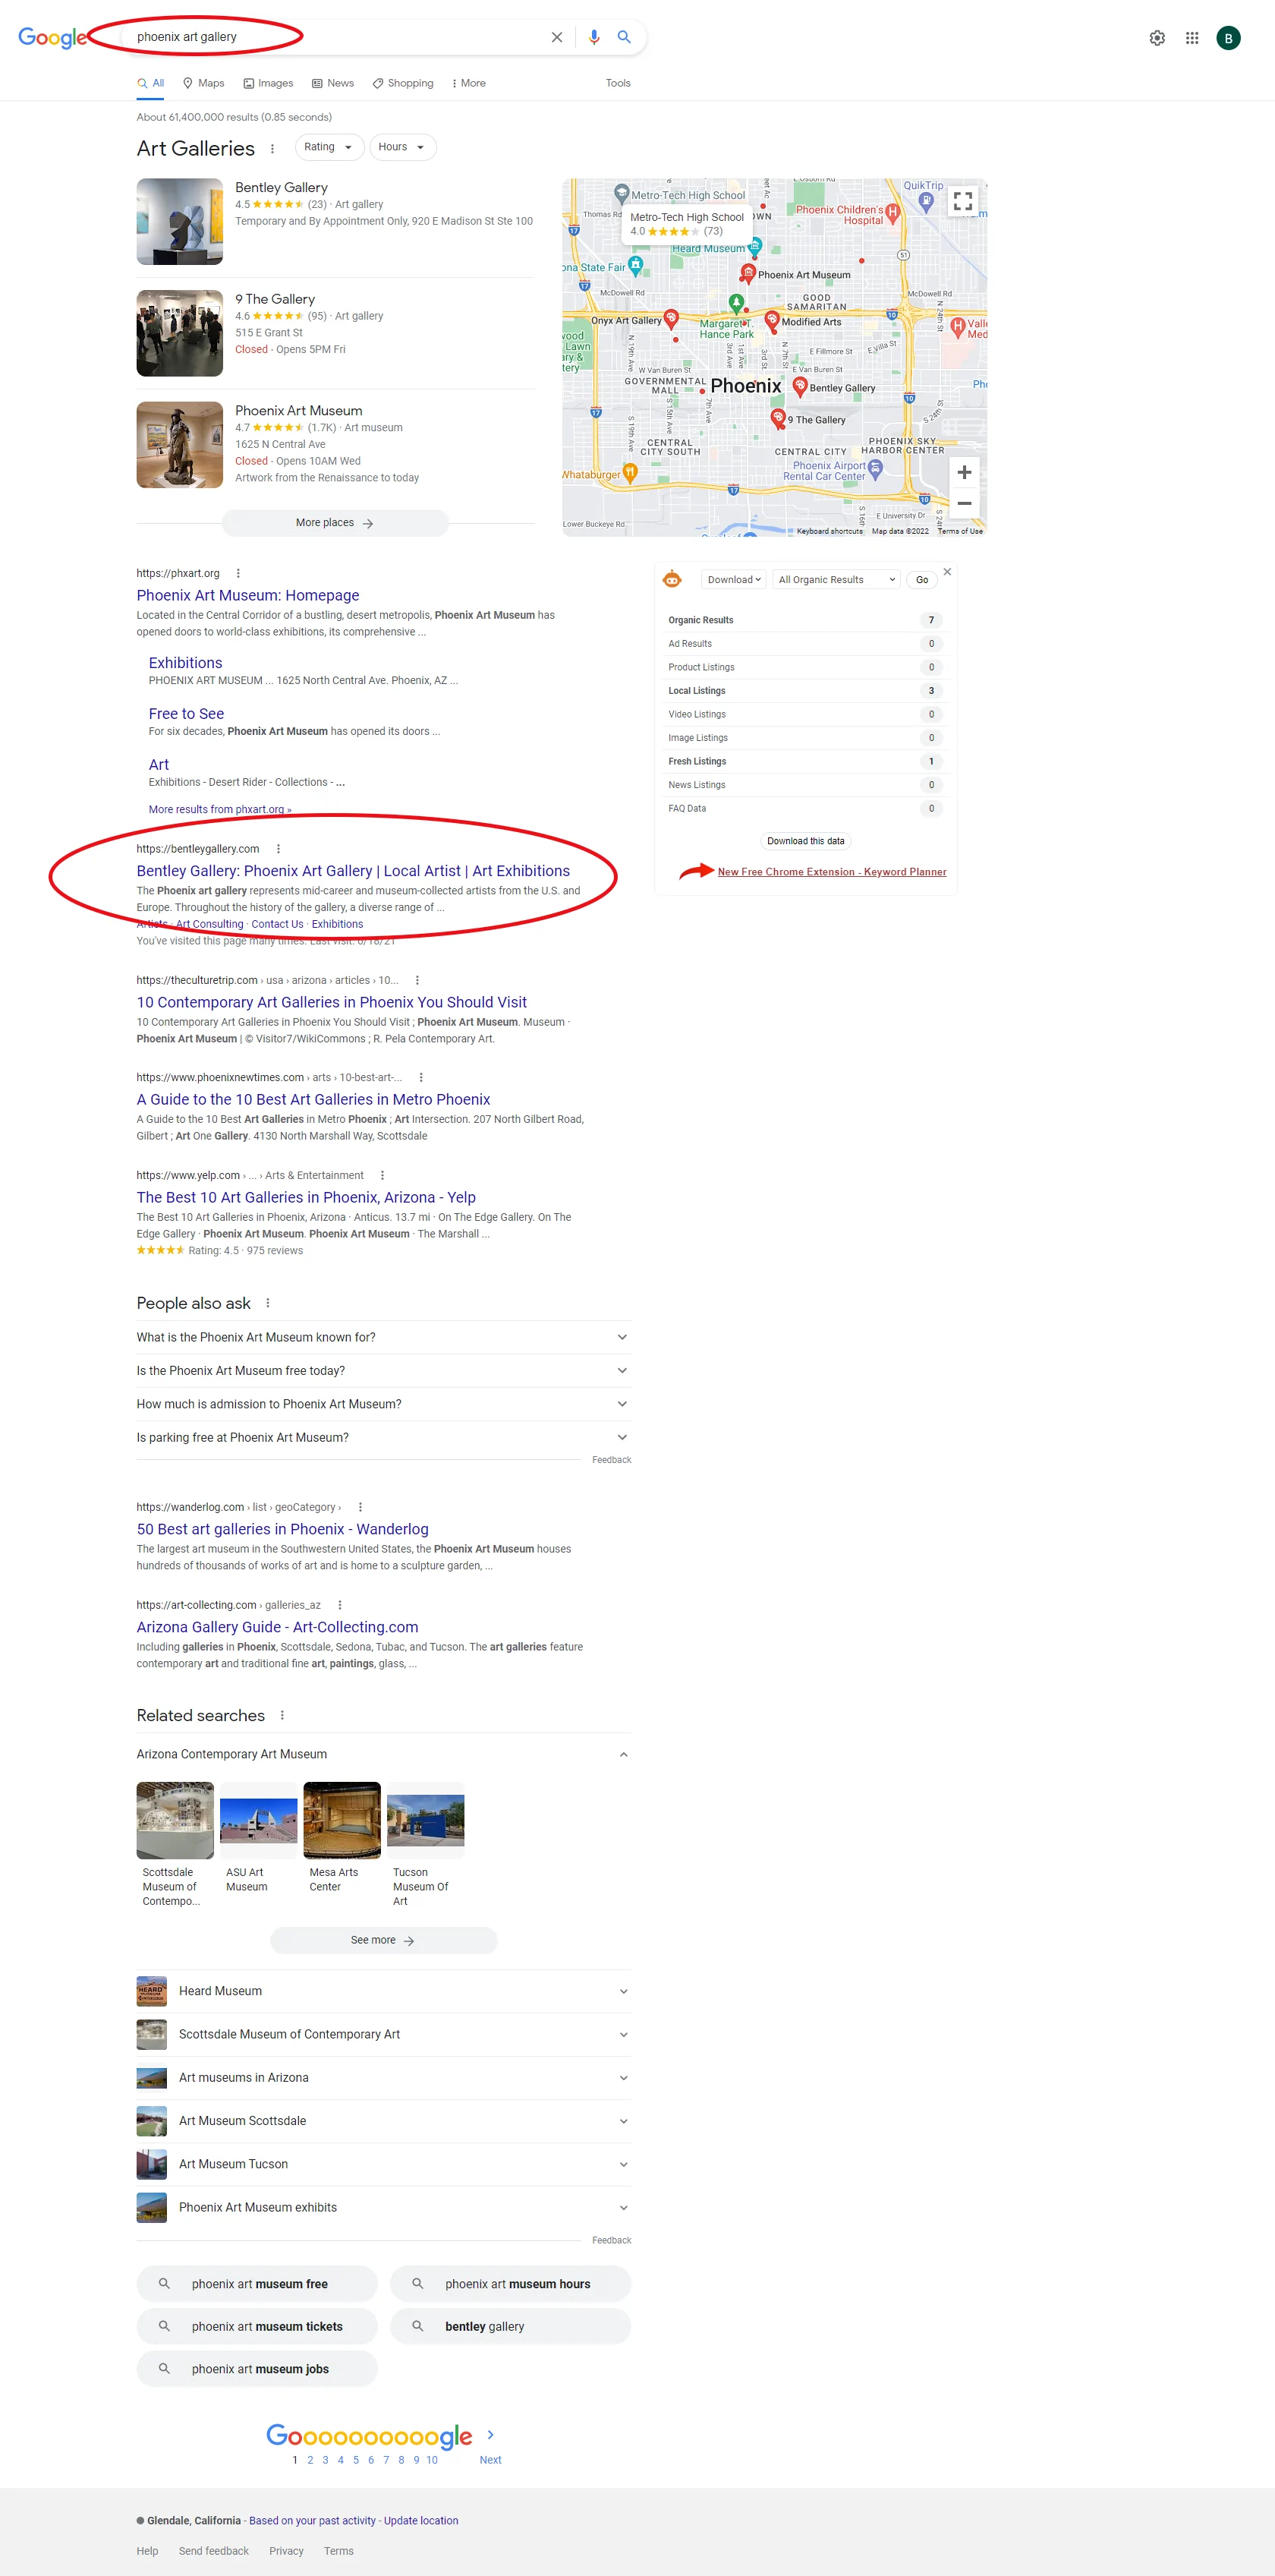This screenshot has width=1275, height=2576.
Task: Expand the map to fullscreen
Action: (x=963, y=201)
